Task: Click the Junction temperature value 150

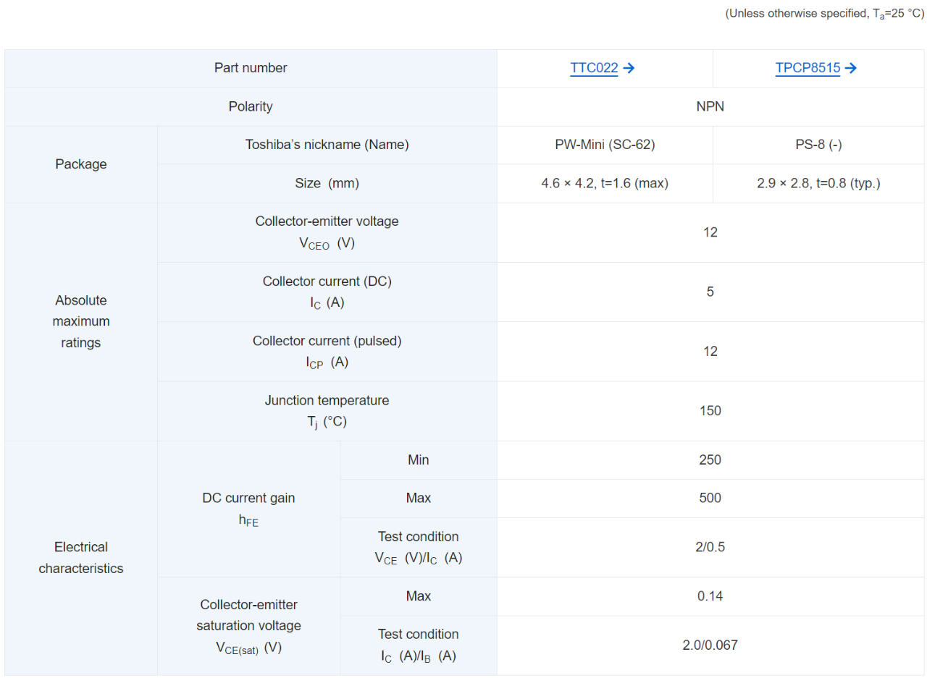Action: point(710,411)
